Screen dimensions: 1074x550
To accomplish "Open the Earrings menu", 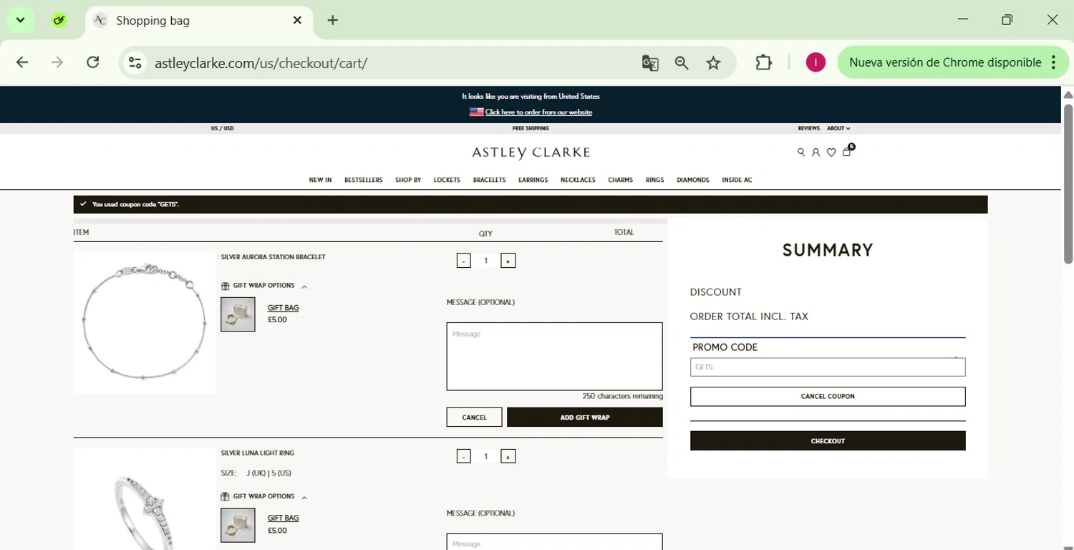I will (533, 180).
